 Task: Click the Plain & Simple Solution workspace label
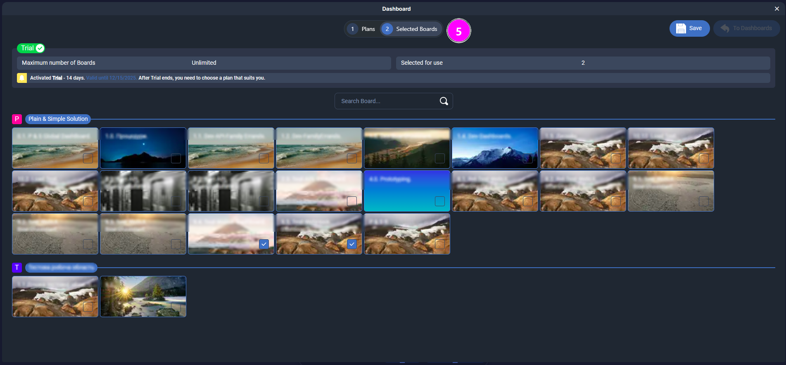[58, 119]
